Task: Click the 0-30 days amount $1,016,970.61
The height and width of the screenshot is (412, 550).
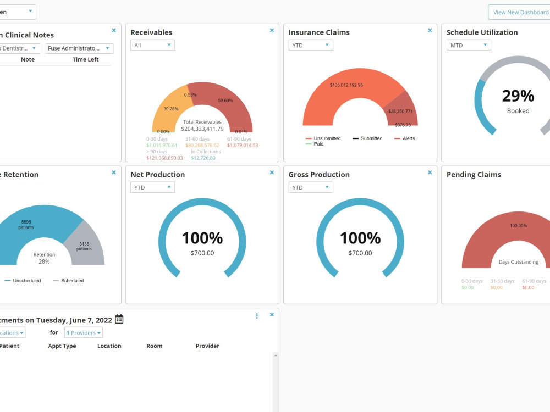Action: (x=162, y=146)
